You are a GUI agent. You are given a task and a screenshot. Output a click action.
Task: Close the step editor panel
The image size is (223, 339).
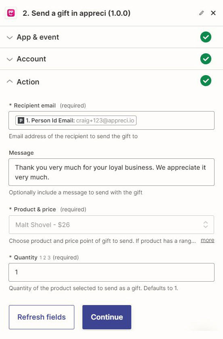(x=213, y=13)
